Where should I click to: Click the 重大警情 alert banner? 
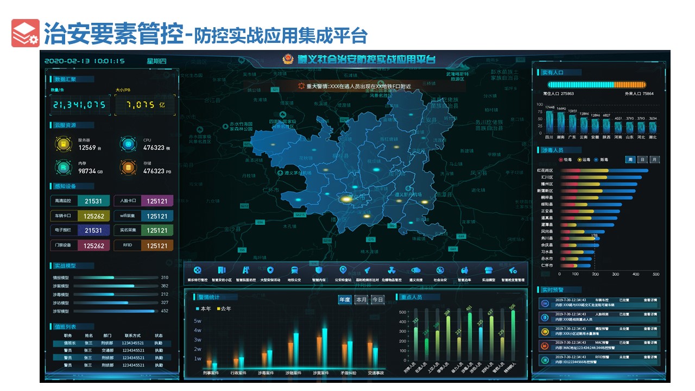click(354, 86)
